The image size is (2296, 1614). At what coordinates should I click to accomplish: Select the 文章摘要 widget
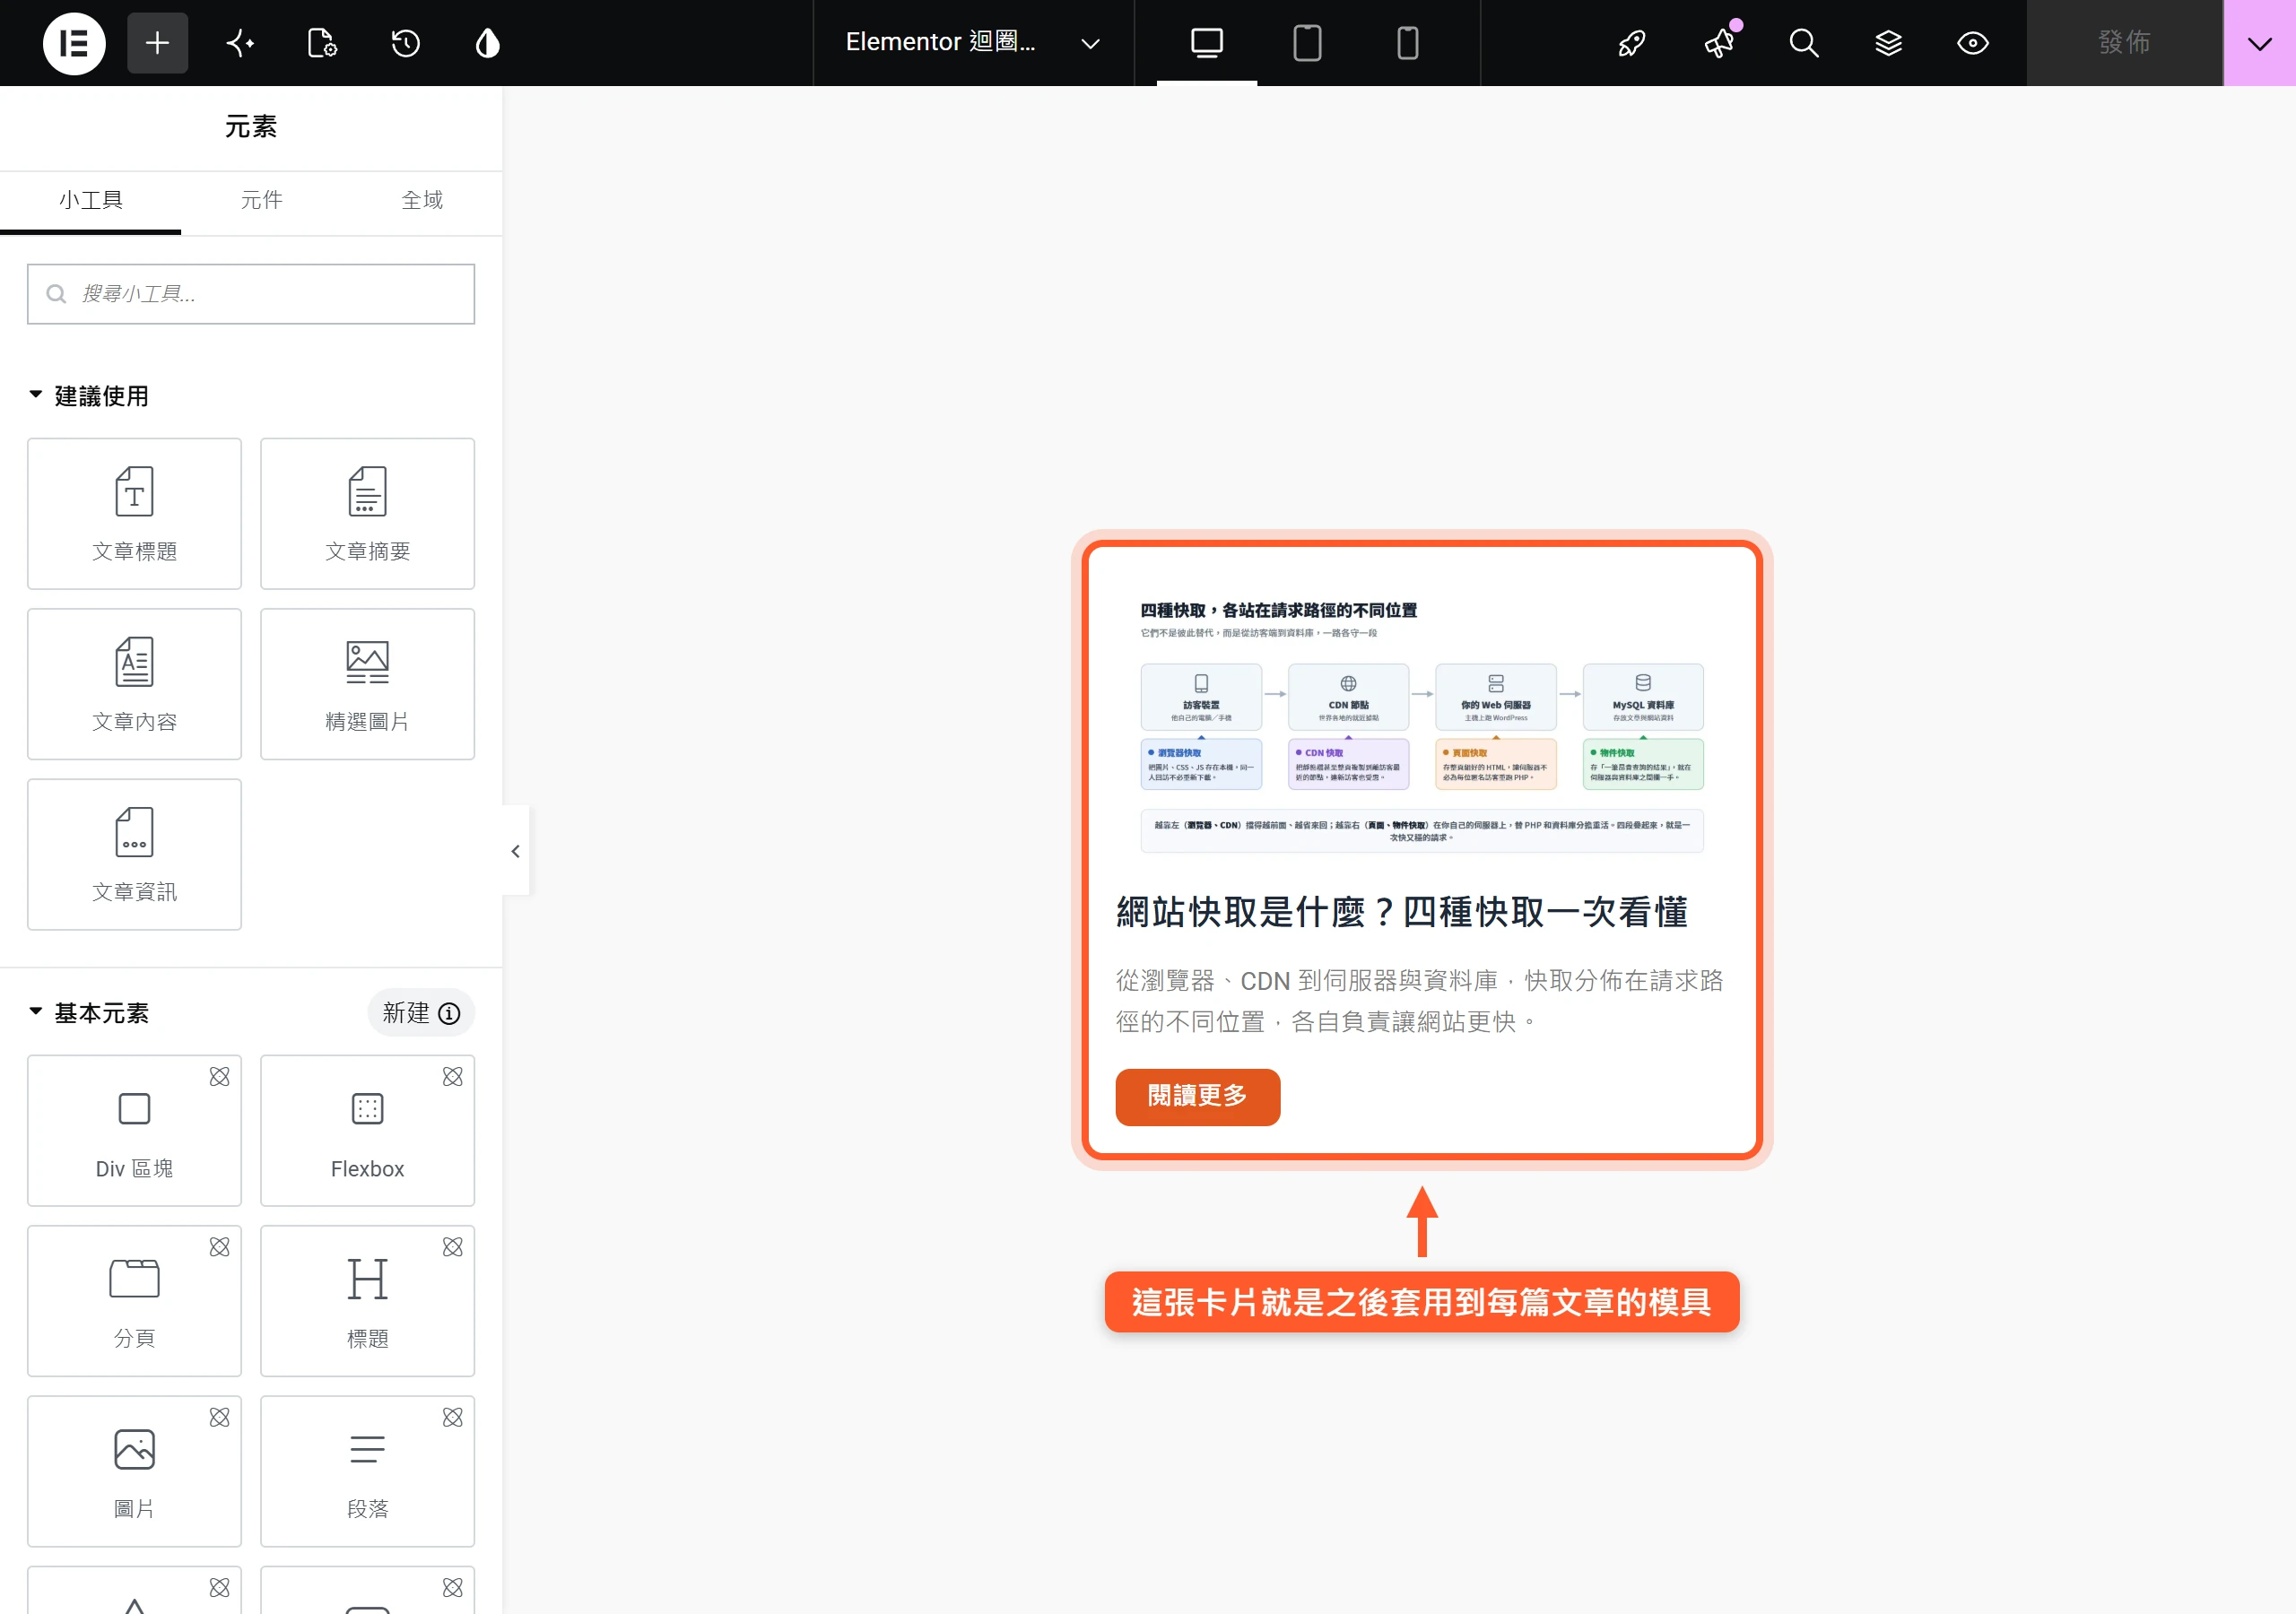pyautogui.click(x=367, y=514)
